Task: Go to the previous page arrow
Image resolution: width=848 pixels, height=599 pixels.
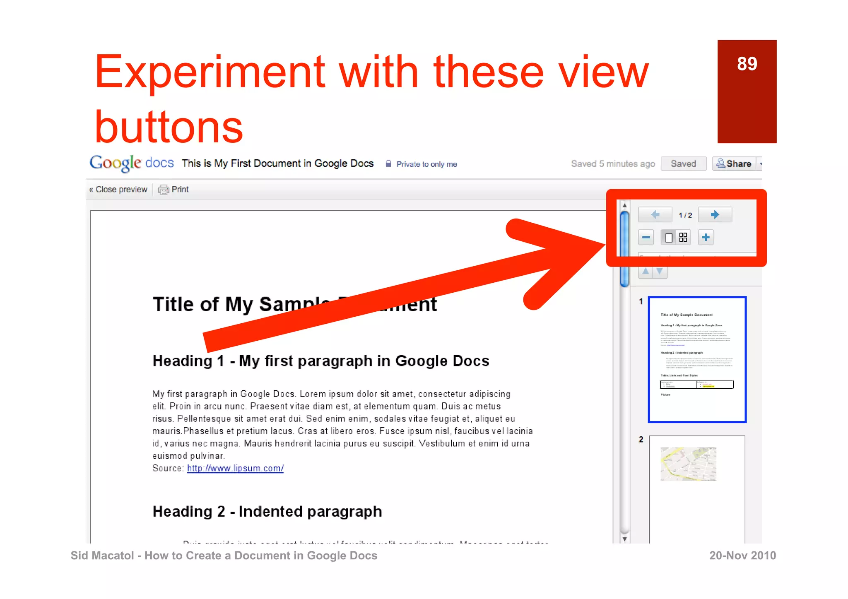Action: pyautogui.click(x=655, y=214)
